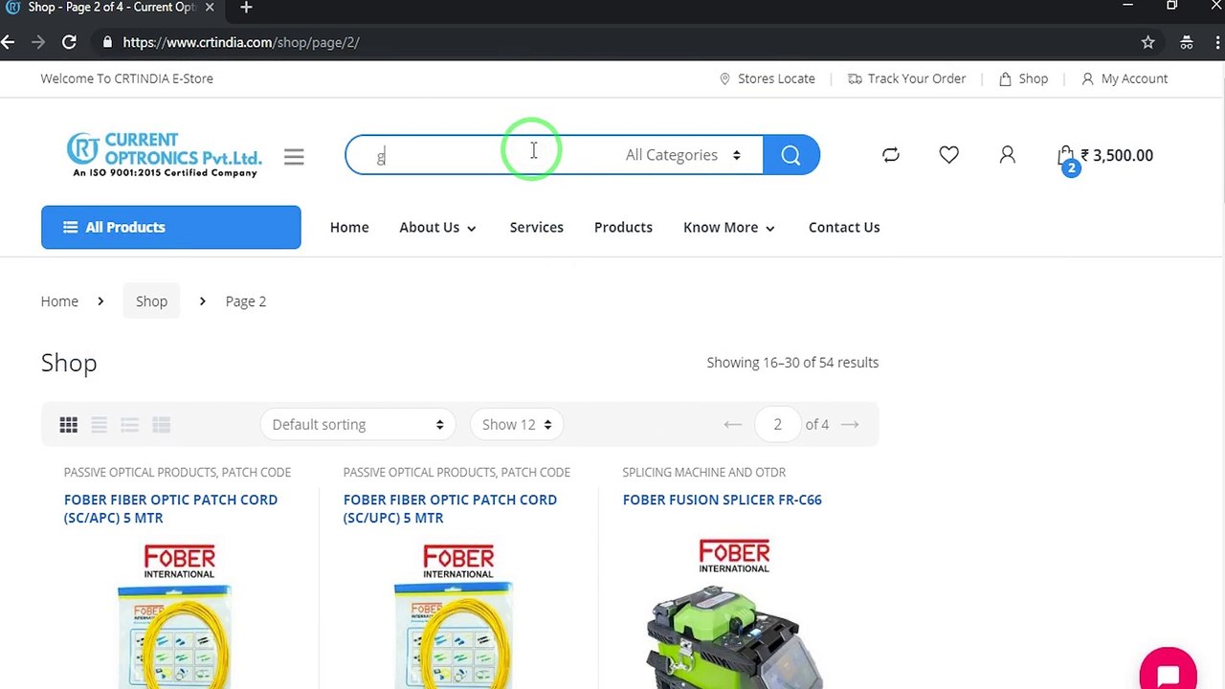Viewport: 1225px width, 689px height.
Task: Open the Products menu item
Action: 623,228
